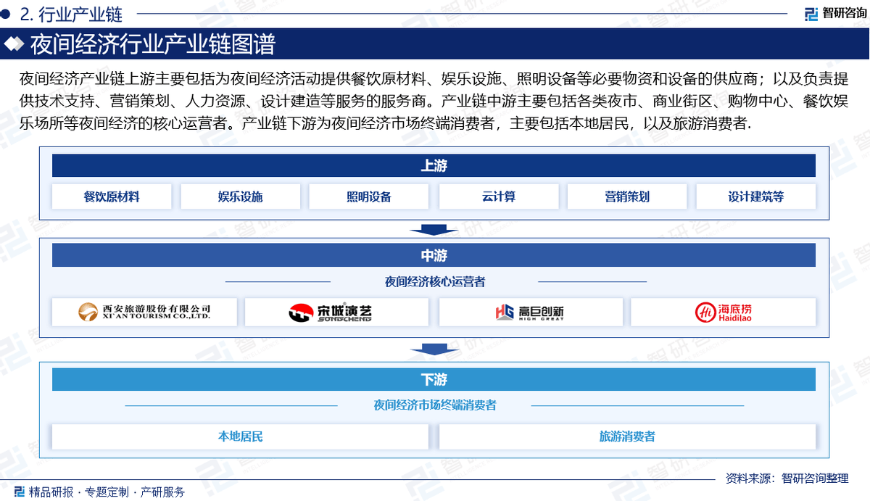
Task: Select the 旅游消费者 box
Action: click(628, 436)
